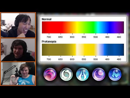The height and width of the screenshot is (98, 130).
Task: Click the 600 label under Protanopia spectrum
Action: 72,59
